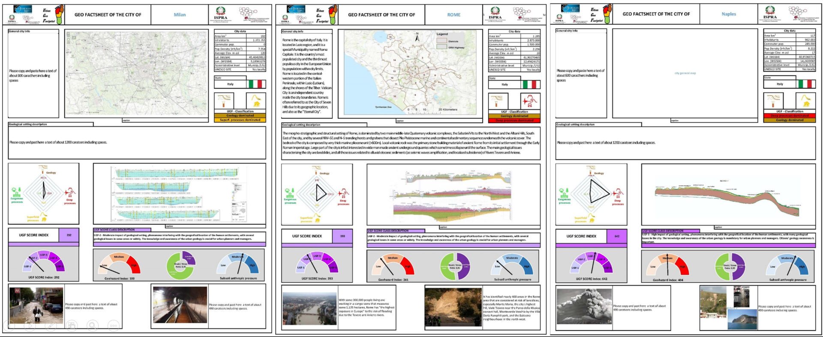Open the more options ellipsis icon

pos(113,326)
